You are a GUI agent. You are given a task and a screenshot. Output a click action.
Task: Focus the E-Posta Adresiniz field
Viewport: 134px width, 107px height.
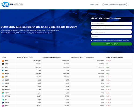tap(111, 32)
